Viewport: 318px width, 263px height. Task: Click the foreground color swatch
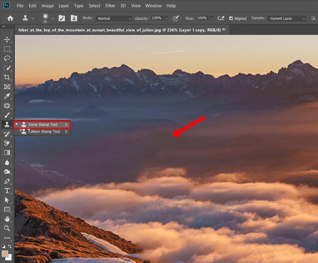5,254
